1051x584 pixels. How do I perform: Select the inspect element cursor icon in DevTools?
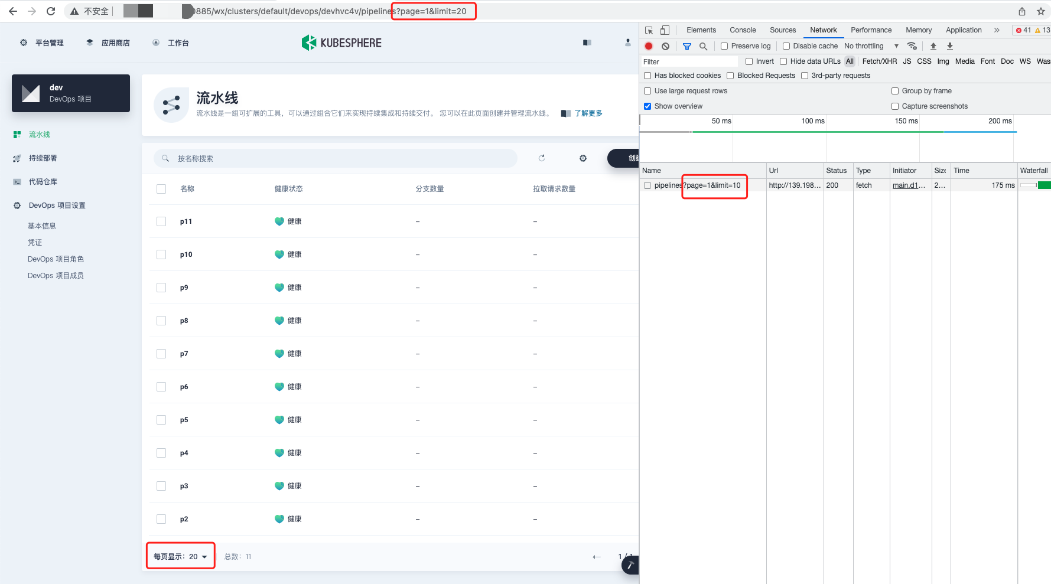tap(648, 30)
